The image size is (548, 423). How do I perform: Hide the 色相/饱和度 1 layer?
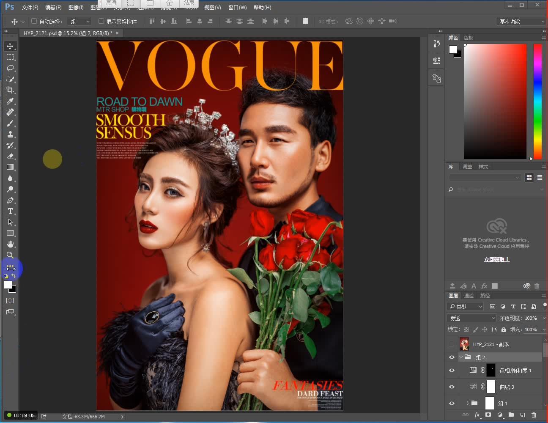tap(452, 371)
